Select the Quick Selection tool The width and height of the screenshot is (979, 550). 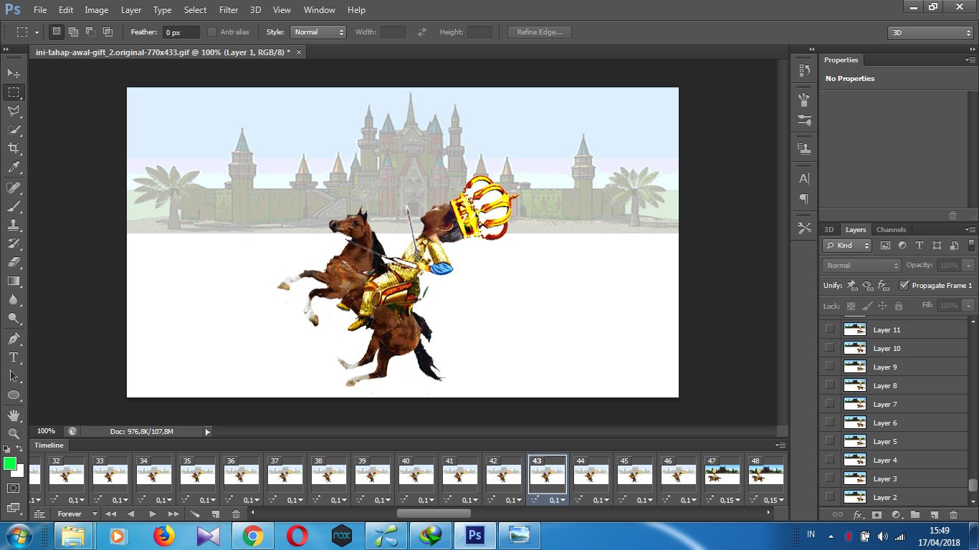click(14, 130)
